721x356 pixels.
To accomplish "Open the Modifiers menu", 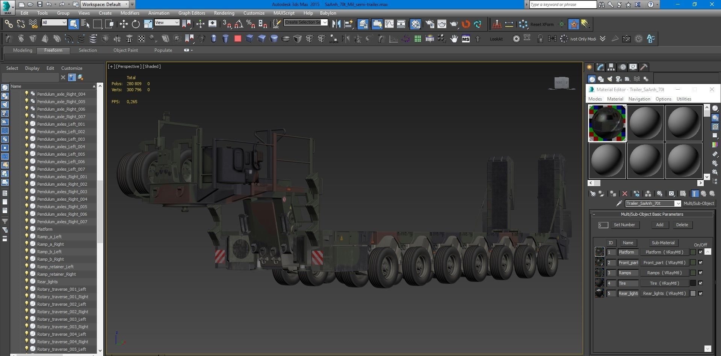I will (x=130, y=13).
